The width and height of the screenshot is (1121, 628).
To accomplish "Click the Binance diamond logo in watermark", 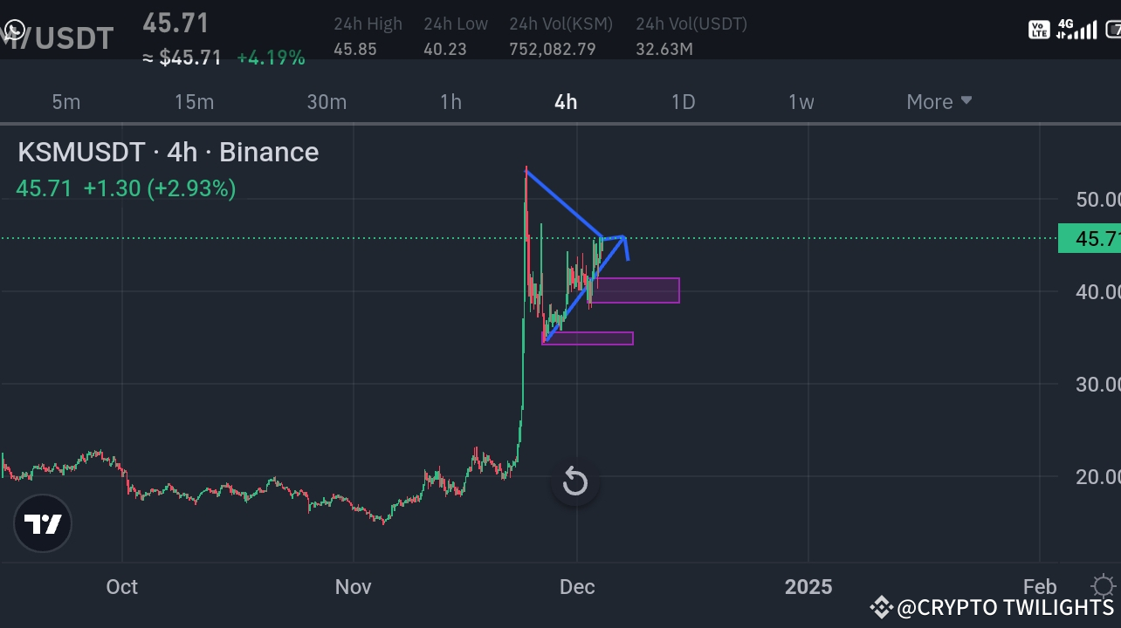I will [883, 607].
